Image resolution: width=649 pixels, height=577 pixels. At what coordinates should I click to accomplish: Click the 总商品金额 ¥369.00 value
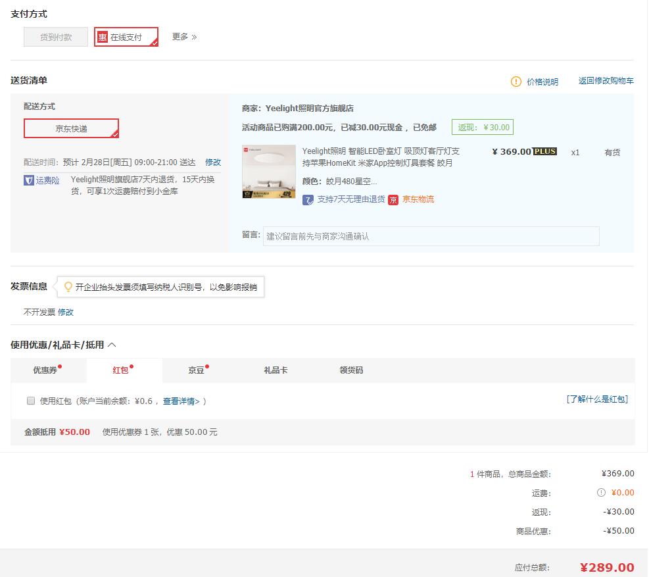pos(617,474)
